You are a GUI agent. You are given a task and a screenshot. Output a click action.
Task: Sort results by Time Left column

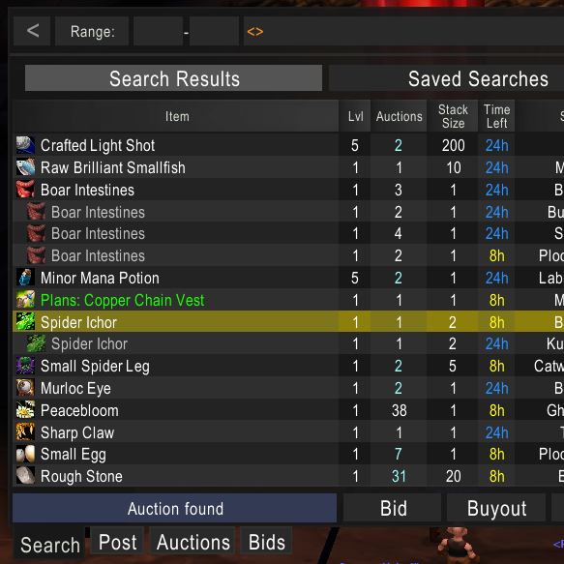pyautogui.click(x=496, y=116)
